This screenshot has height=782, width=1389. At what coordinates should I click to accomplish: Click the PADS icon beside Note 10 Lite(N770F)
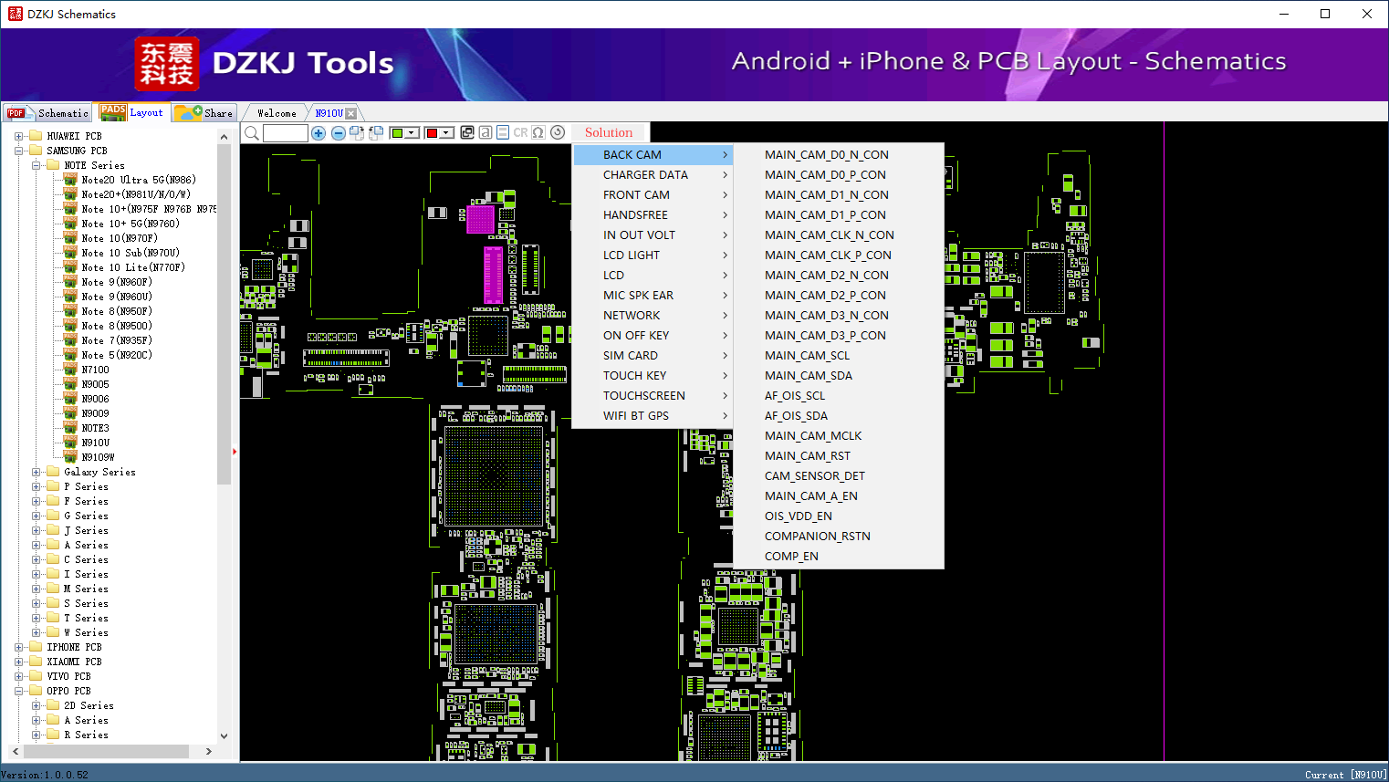70,267
